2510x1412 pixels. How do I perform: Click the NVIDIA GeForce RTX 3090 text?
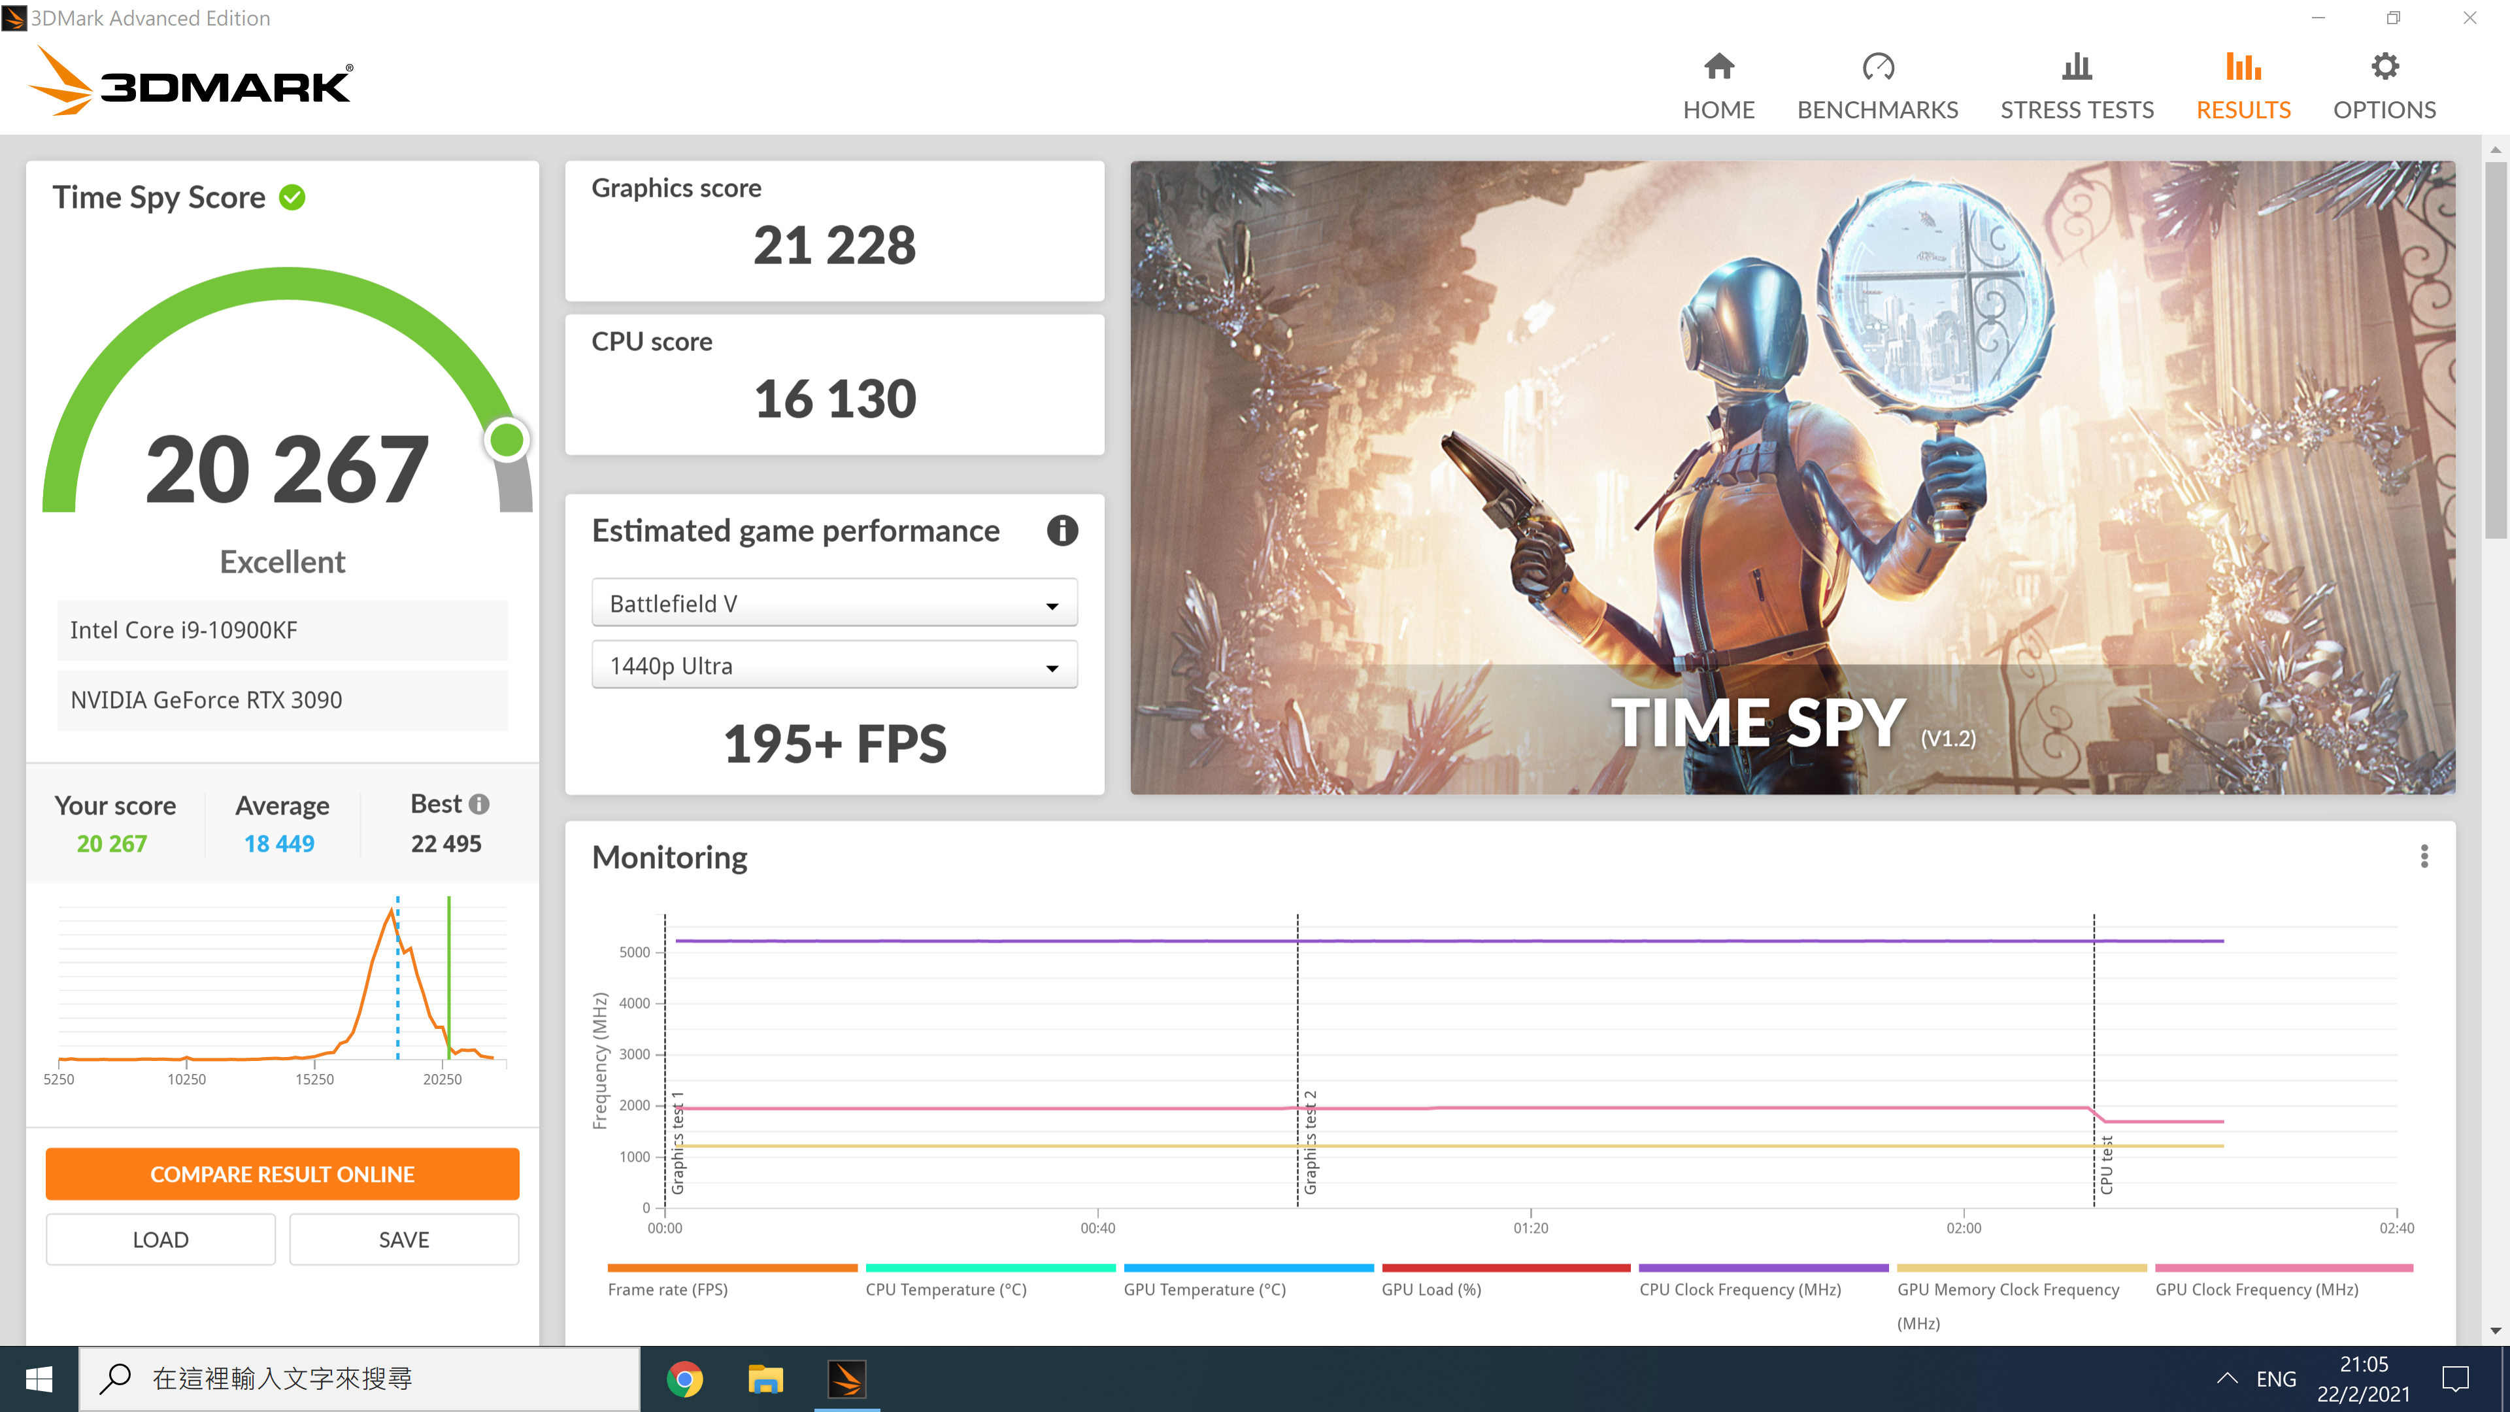point(207,699)
